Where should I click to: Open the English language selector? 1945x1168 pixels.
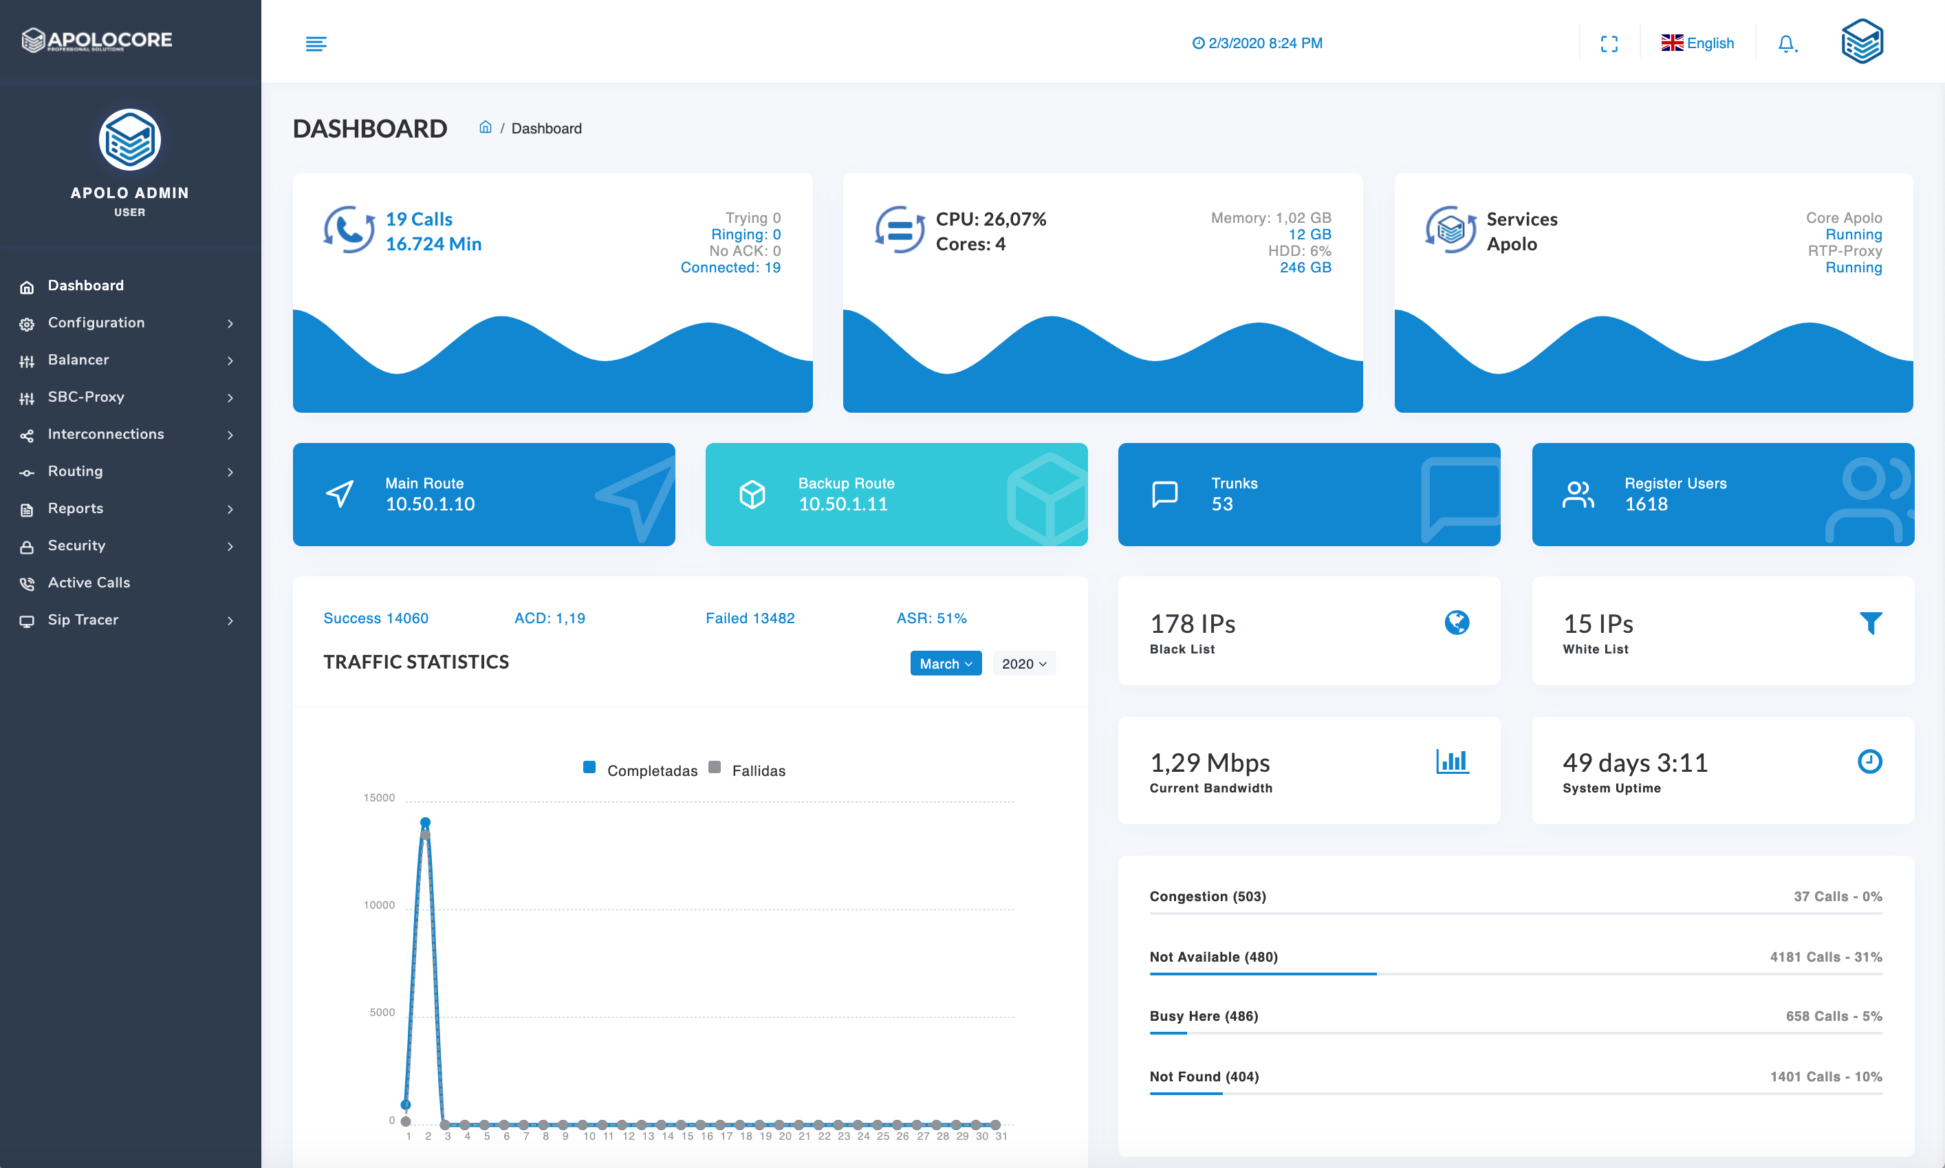[x=1697, y=43]
